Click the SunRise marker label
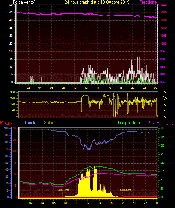Screen dimensions: 175x208 (x=63, y=190)
